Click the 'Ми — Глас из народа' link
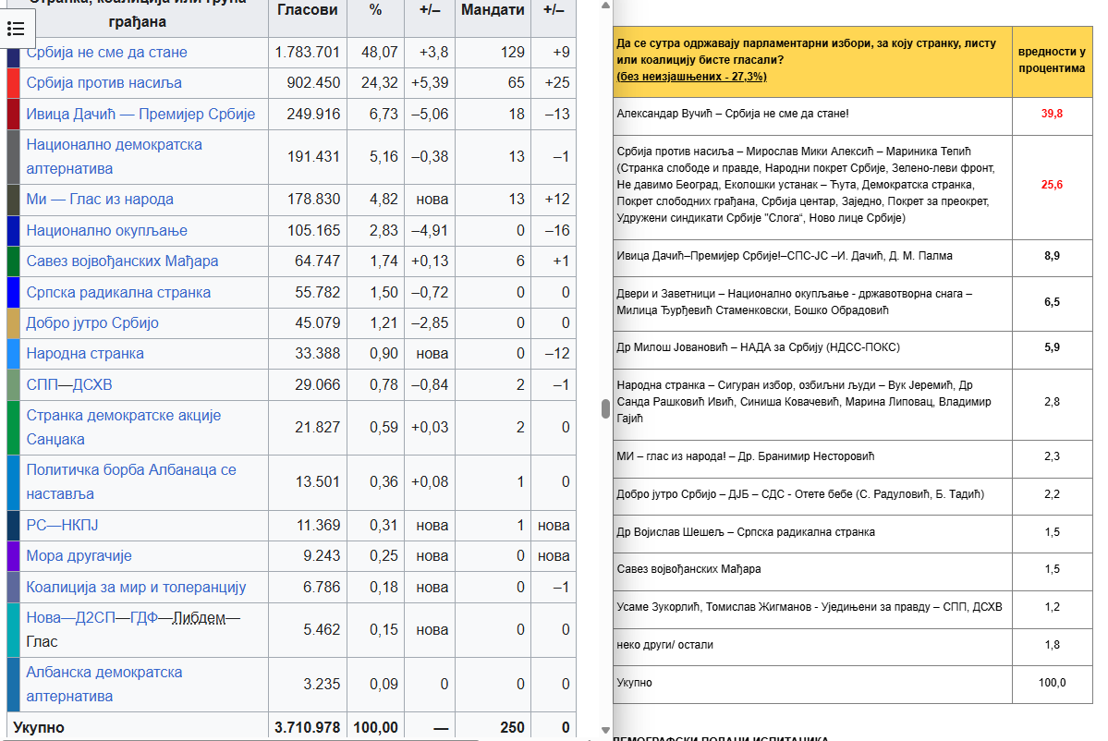This screenshot has height=741, width=1108. pos(100,200)
